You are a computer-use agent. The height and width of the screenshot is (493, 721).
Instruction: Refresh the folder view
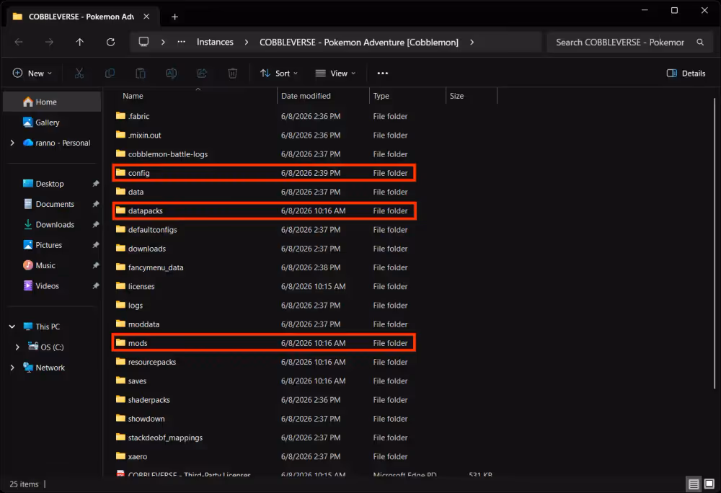tap(110, 43)
